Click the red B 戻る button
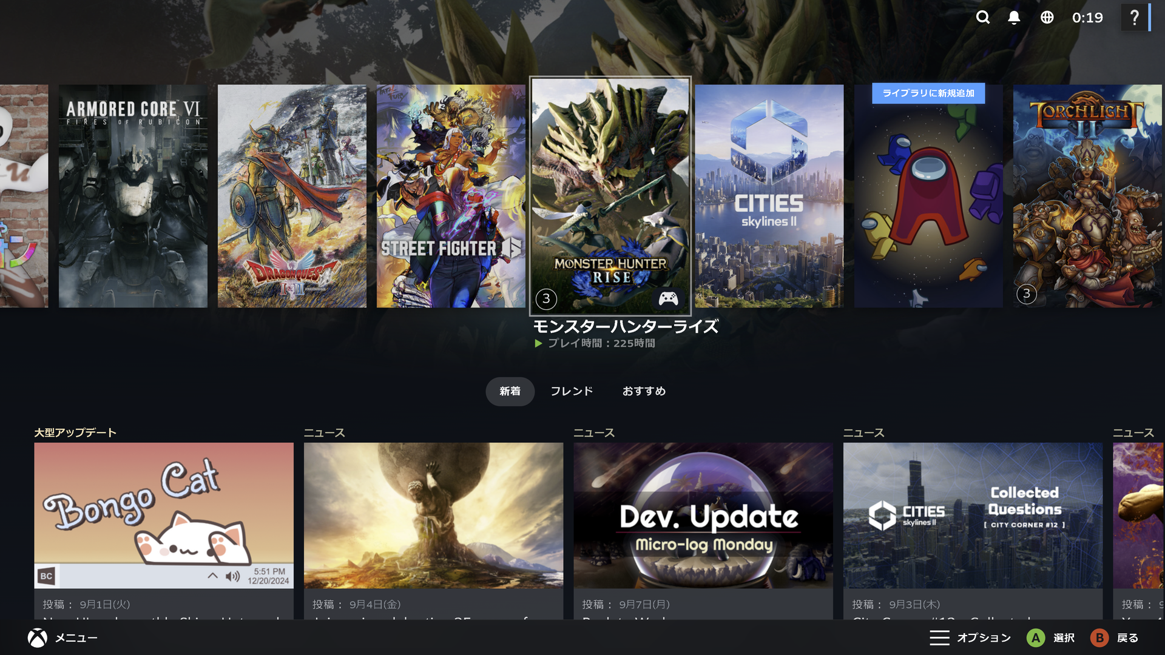 point(1099,637)
